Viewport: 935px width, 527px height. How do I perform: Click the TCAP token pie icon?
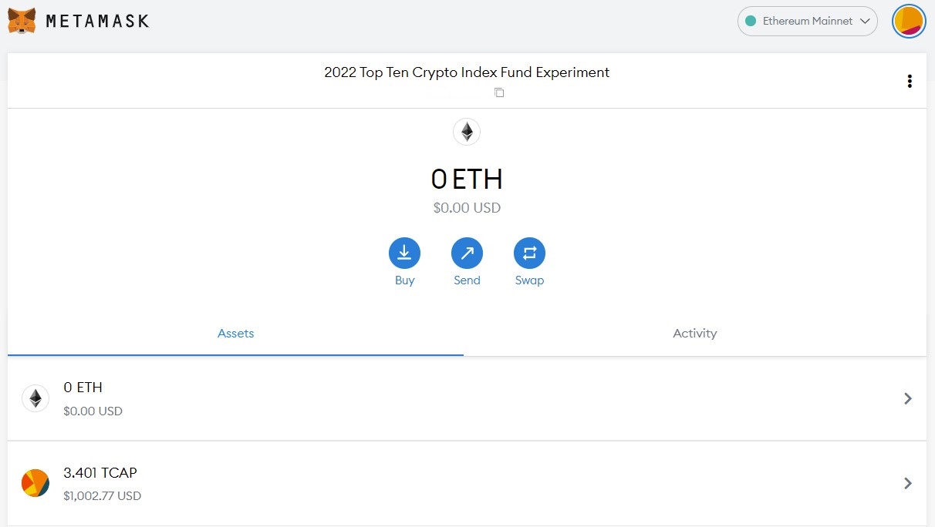pyautogui.click(x=35, y=483)
